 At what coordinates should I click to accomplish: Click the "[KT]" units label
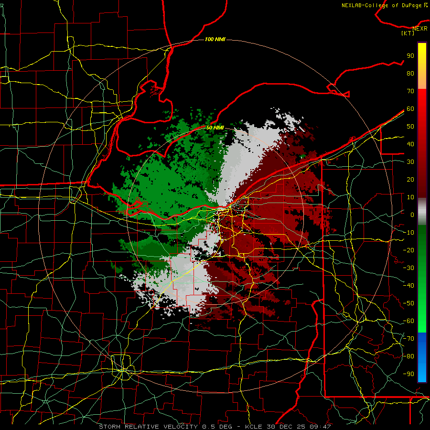[x=408, y=33]
